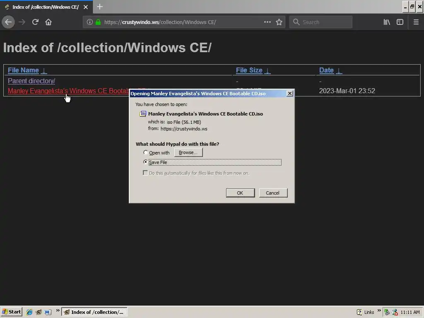Click the 11:11 AM system clock

click(x=410, y=312)
